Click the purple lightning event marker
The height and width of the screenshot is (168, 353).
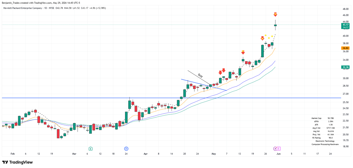click(275, 149)
